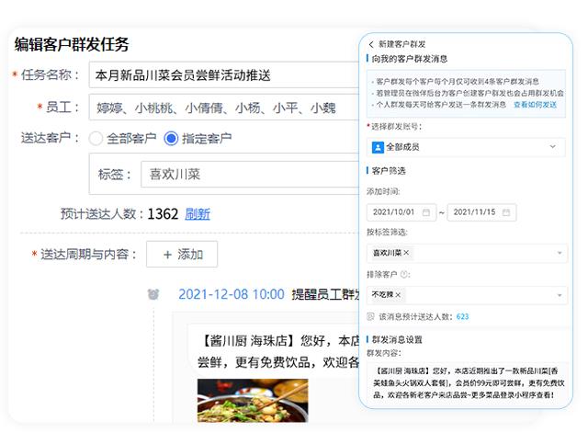Open the 查看如何发送 help link

(535, 105)
